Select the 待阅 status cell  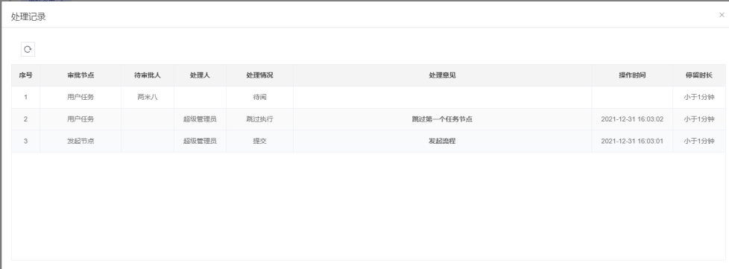pyautogui.click(x=260, y=97)
